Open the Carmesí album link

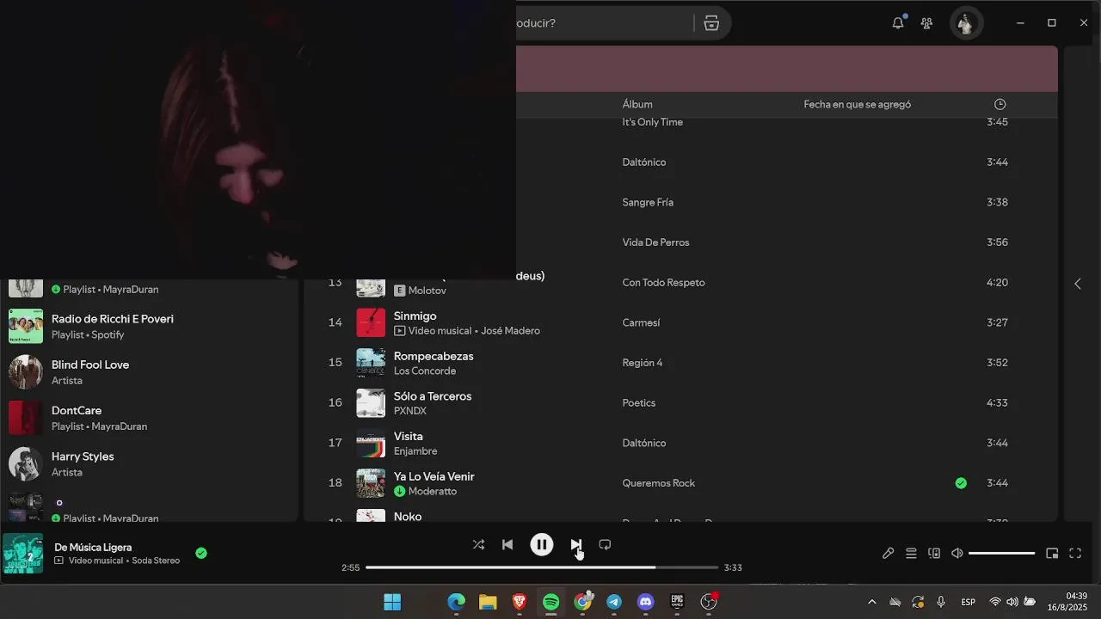coord(641,322)
